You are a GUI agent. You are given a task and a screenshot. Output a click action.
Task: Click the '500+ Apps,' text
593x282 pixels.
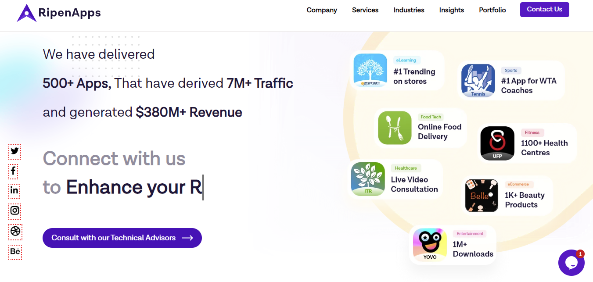click(77, 83)
